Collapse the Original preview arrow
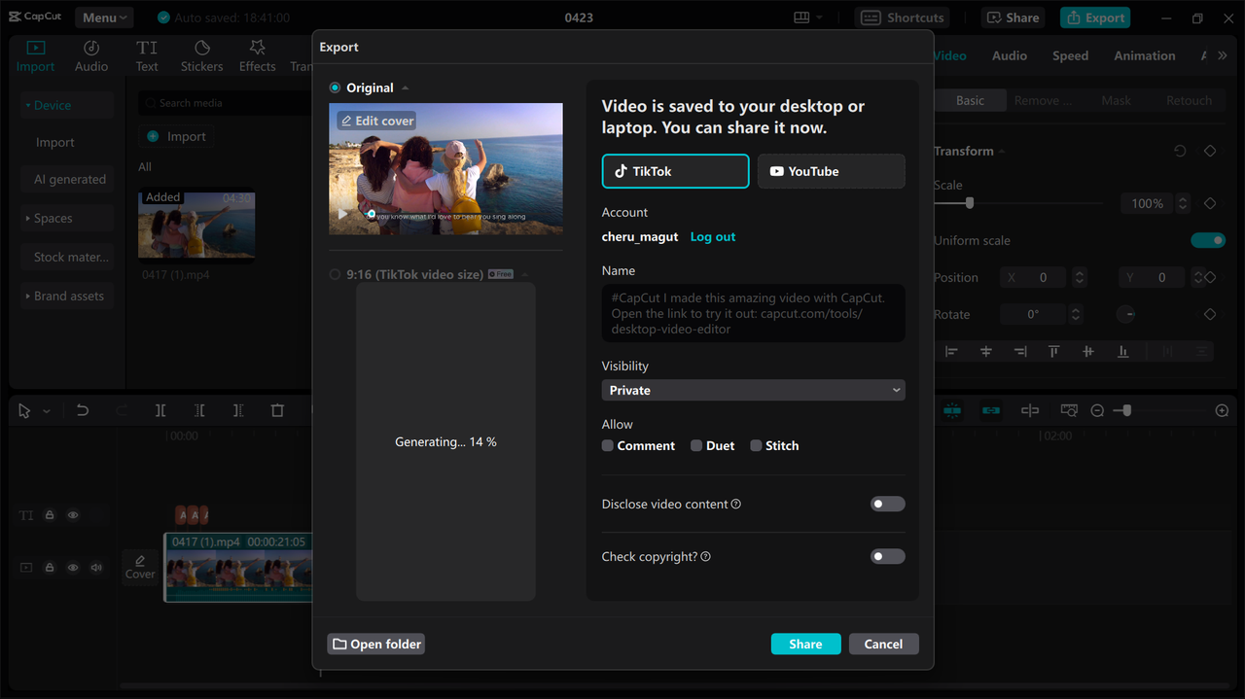Screen dimensions: 1245x699 (406, 88)
